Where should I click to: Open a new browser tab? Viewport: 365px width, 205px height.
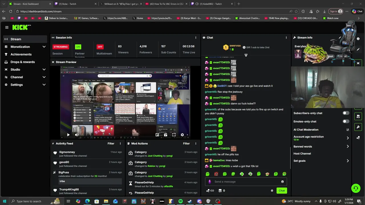(x=239, y=4)
